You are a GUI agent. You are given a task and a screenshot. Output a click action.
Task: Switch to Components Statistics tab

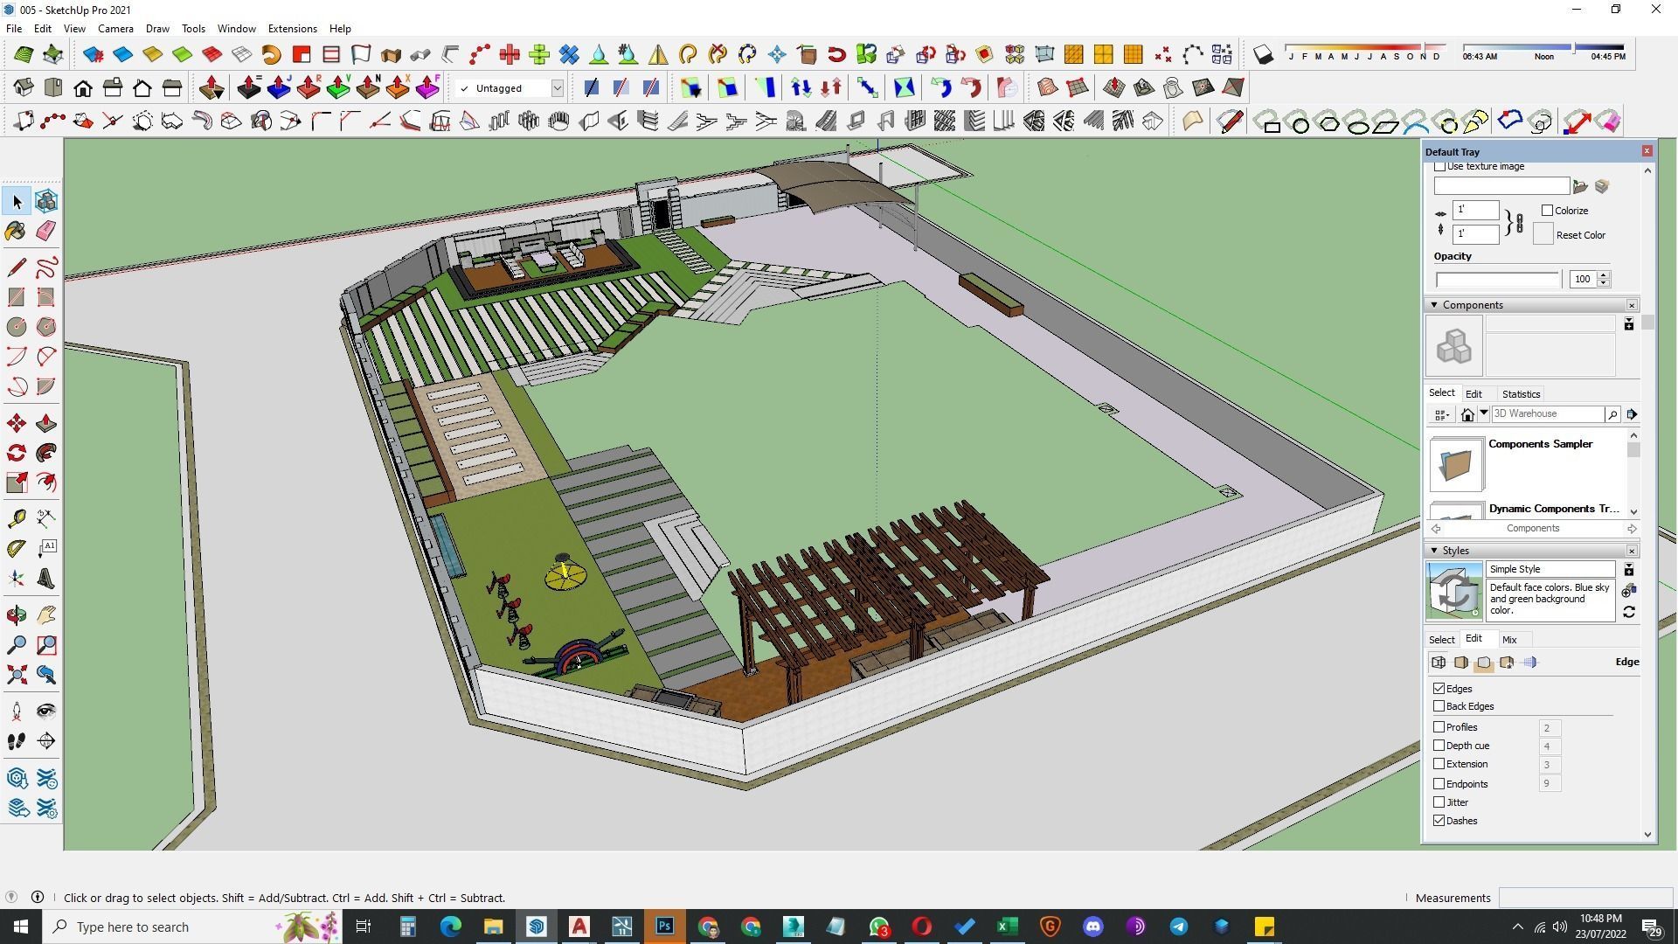coord(1521,394)
